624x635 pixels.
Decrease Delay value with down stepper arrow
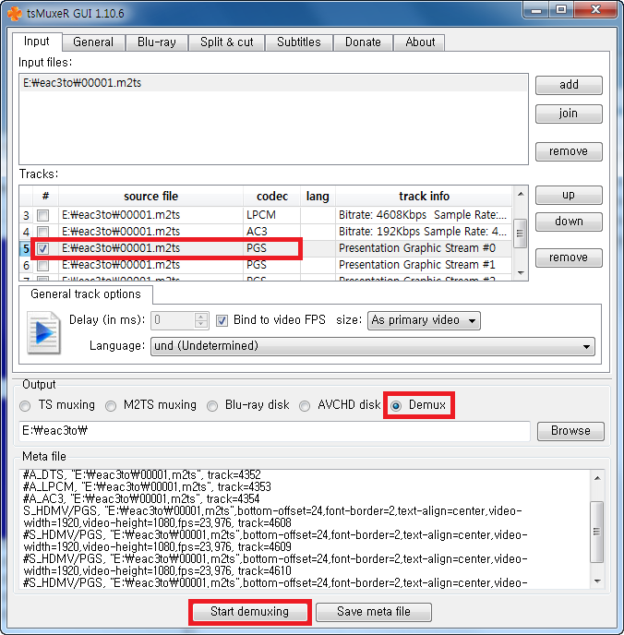pyautogui.click(x=201, y=324)
